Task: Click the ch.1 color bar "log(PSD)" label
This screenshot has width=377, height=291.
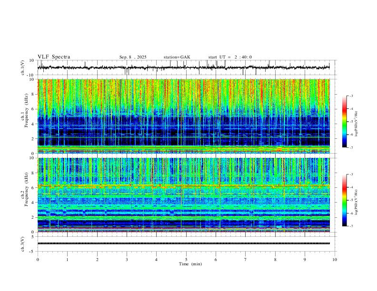Action: coord(357,124)
